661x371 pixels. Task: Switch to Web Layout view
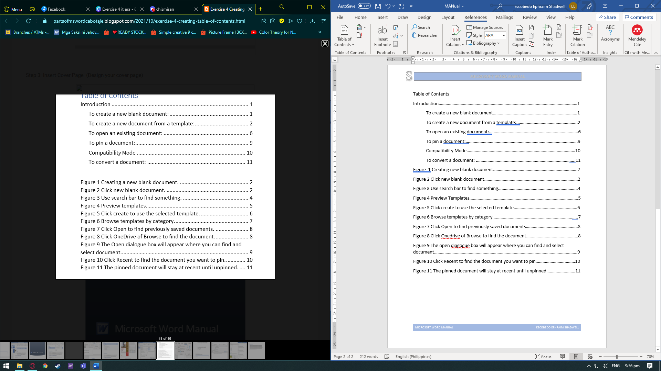[x=590, y=357]
